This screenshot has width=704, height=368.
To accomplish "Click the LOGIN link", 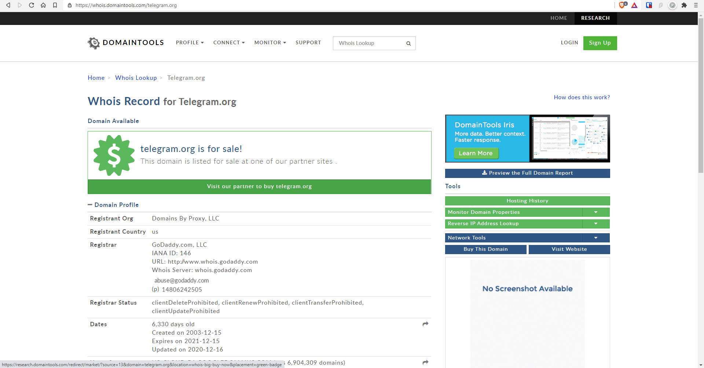I will click(569, 42).
